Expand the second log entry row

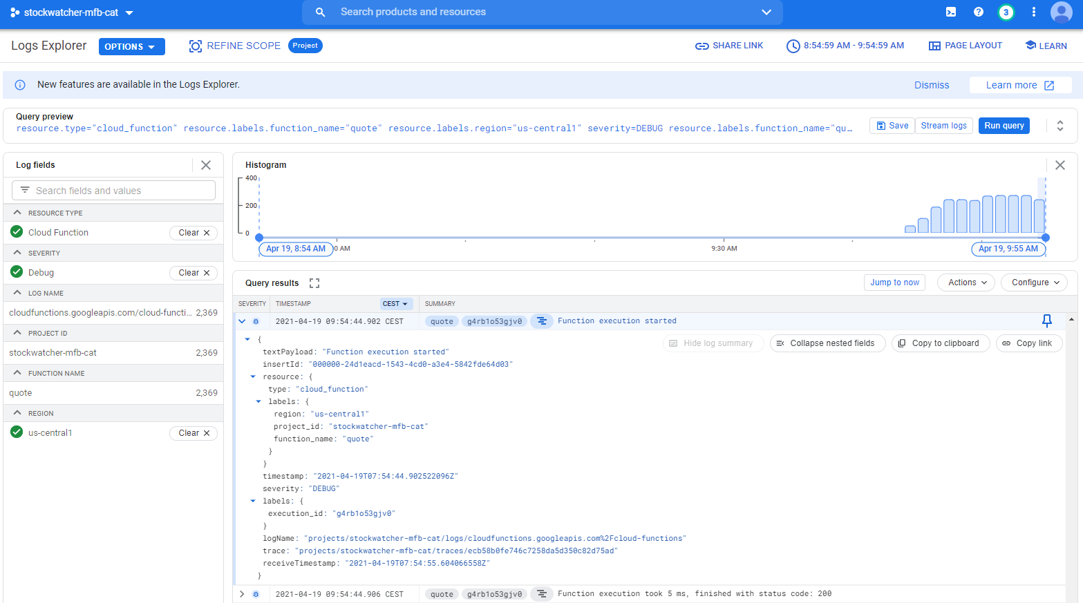tap(242, 594)
